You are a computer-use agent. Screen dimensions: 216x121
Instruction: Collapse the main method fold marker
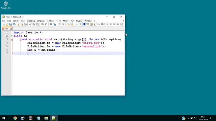tap(12, 40)
